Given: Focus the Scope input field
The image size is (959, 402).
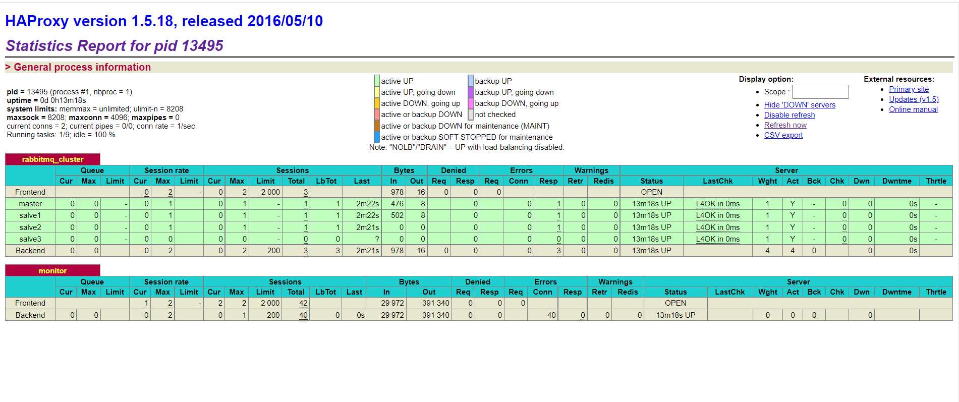Looking at the screenshot, I should pyautogui.click(x=820, y=92).
